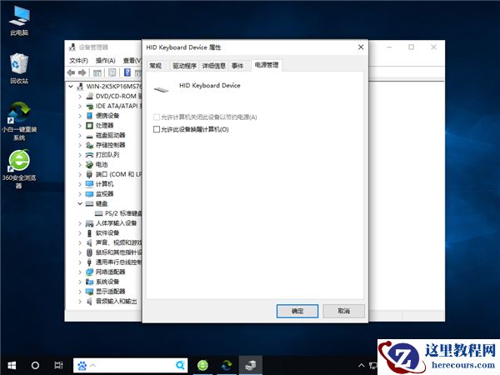500x375 pixels.
Task: Click the back arrow in Device Manager toolbar
Action: (71, 72)
